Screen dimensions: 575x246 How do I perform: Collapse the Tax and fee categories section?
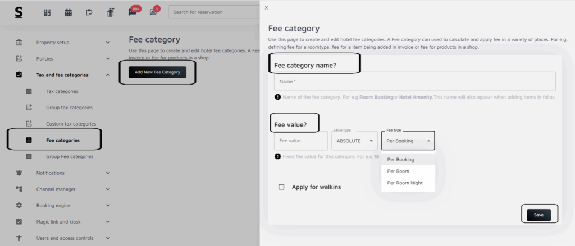[108, 75]
